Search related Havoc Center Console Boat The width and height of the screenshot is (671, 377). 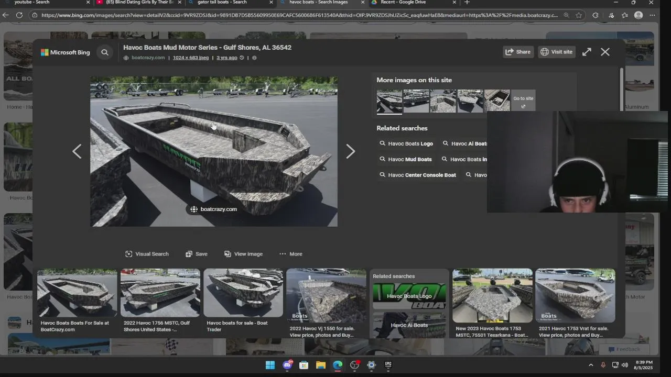[x=418, y=175]
